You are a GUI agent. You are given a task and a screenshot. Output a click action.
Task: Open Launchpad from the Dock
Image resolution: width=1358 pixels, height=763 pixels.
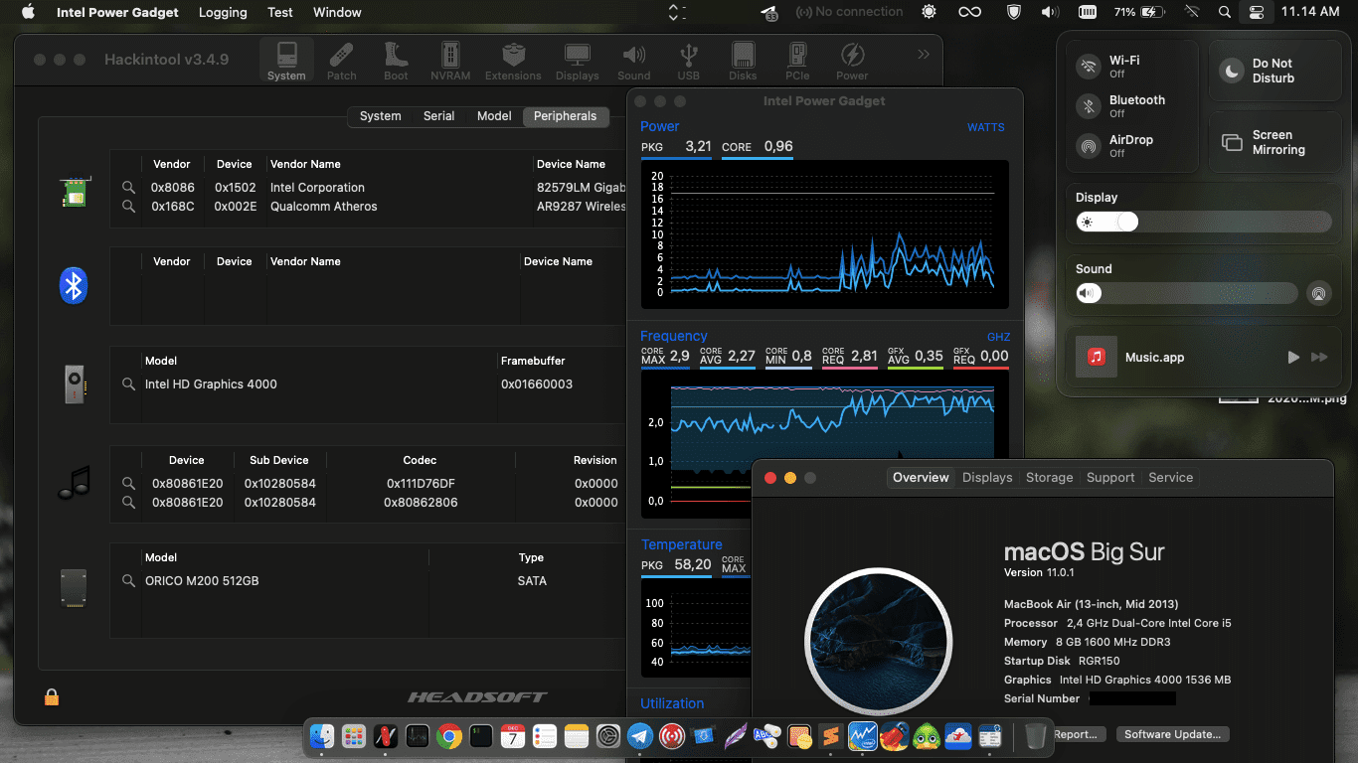353,736
